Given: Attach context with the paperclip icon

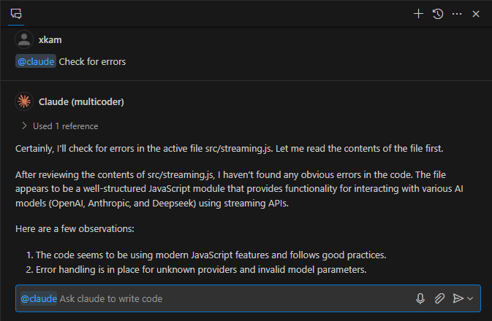Looking at the screenshot, I should click(439, 298).
